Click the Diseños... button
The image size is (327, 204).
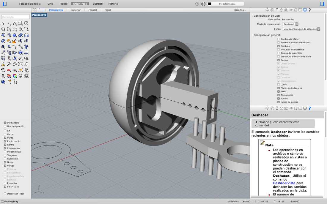pos(240,10)
